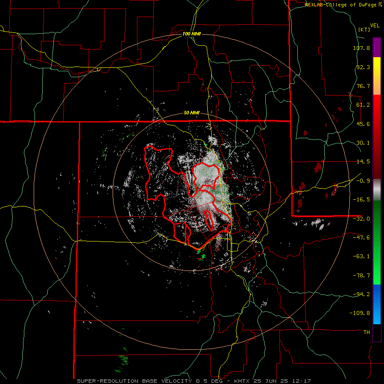Select the 45.6 velocity scale value
The width and height of the screenshot is (384, 384).
363,124
